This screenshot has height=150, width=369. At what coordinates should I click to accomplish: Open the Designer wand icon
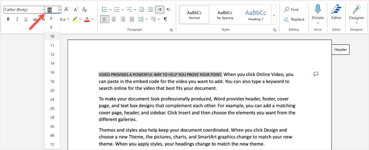[356, 13]
